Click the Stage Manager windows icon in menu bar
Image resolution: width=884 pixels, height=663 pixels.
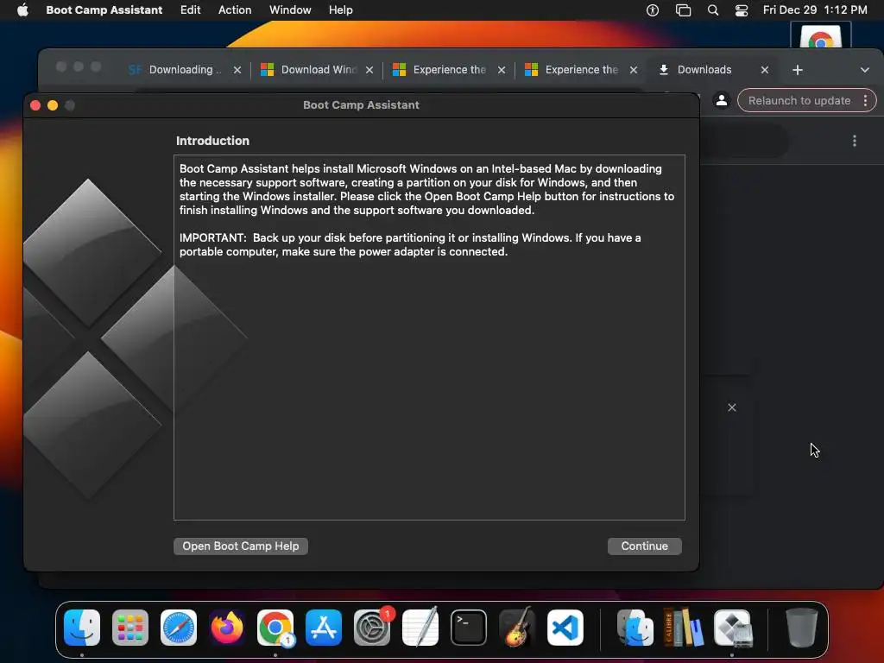(x=684, y=10)
